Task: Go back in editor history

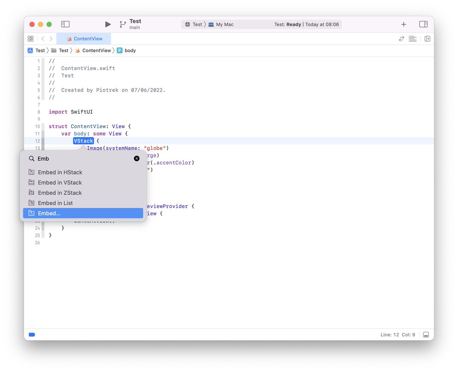Action: point(43,39)
